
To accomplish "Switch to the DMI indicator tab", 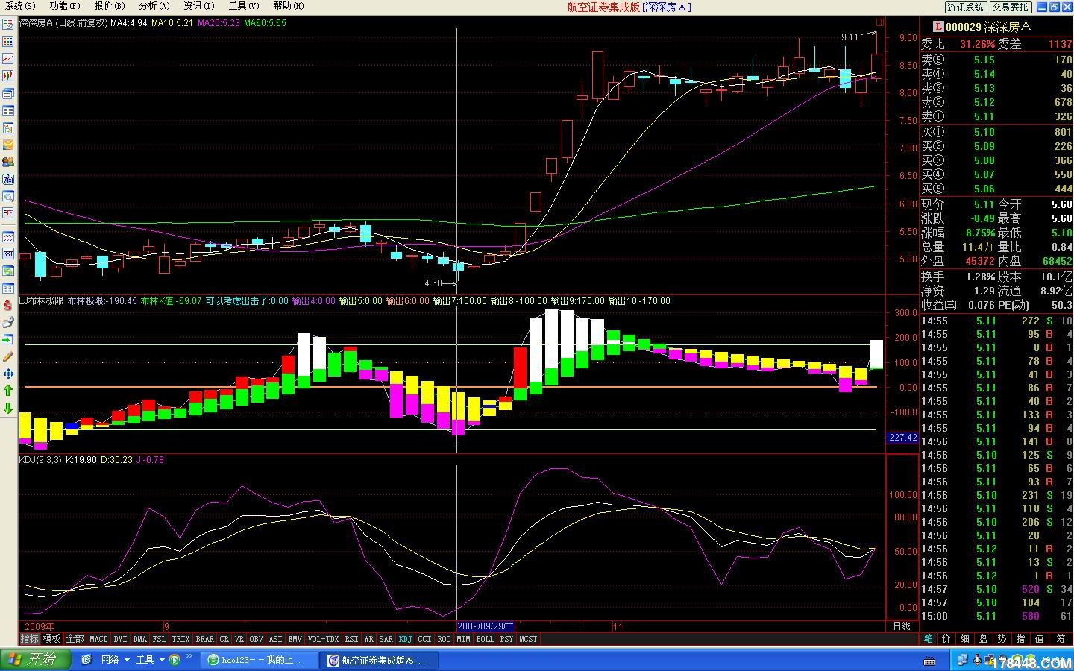I will click(x=120, y=639).
